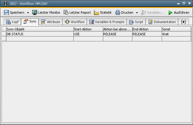Expand the Speichern dropdown arrow
193x125 pixels.
point(28,13)
